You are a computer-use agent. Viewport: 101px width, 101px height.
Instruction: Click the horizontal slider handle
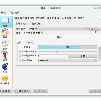(56, 51)
